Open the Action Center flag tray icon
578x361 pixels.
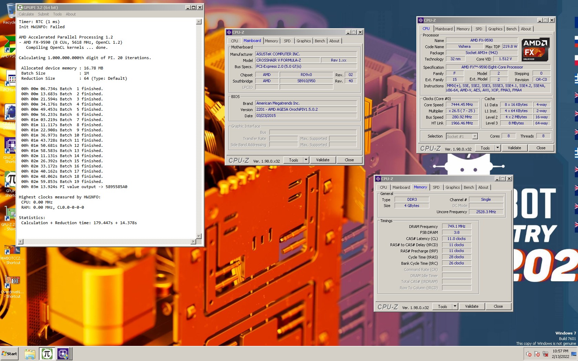tap(537, 354)
